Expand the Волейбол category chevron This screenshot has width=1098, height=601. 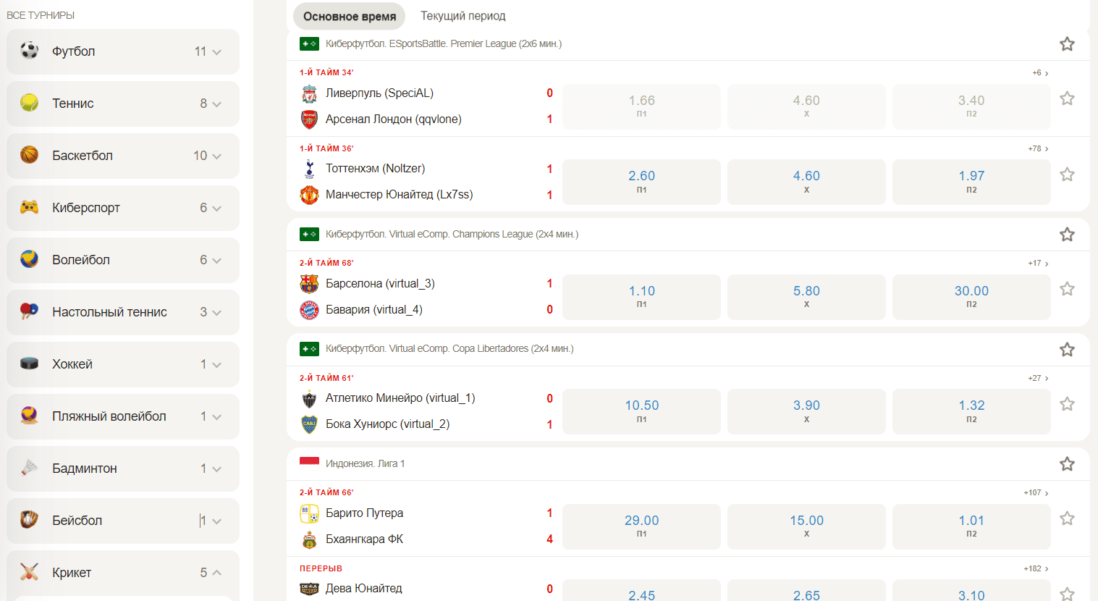(x=216, y=260)
